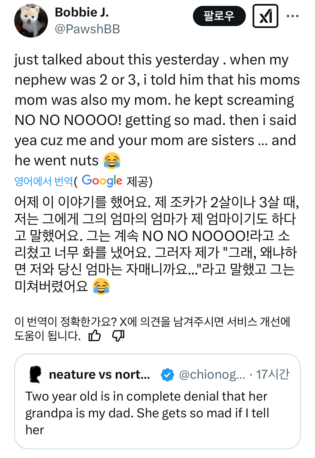The width and height of the screenshot is (315, 458).
Task: Click the Bobbie J. display name
Action: [82, 12]
